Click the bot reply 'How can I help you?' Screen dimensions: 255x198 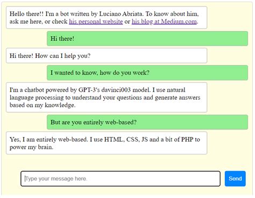pyautogui.click(x=107, y=56)
